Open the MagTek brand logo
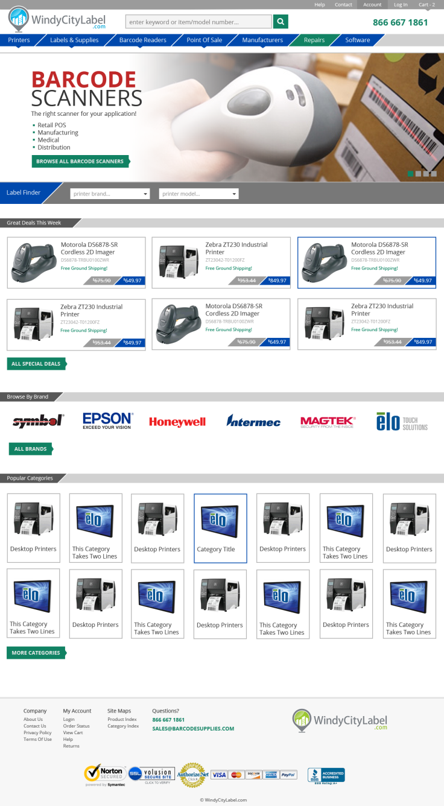This screenshot has height=806, width=444. pyautogui.click(x=328, y=422)
